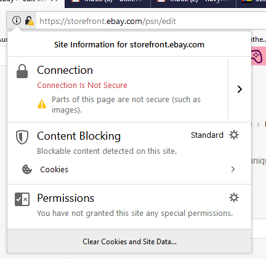Click the pink game controller icon

click(257, 56)
